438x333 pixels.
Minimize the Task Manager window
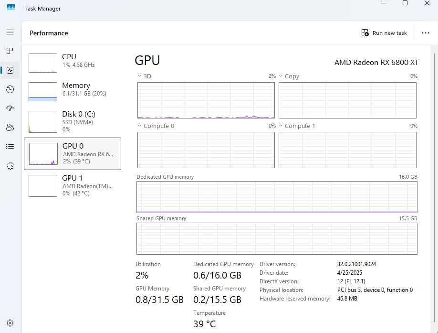(384, 3)
